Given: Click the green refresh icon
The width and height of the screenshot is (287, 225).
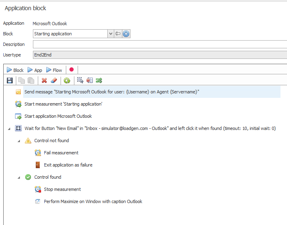Looking at the screenshot, I should 67,80.
